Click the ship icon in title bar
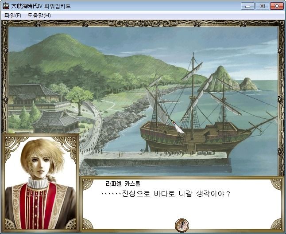This screenshot has width=286, height=234. [6, 6]
